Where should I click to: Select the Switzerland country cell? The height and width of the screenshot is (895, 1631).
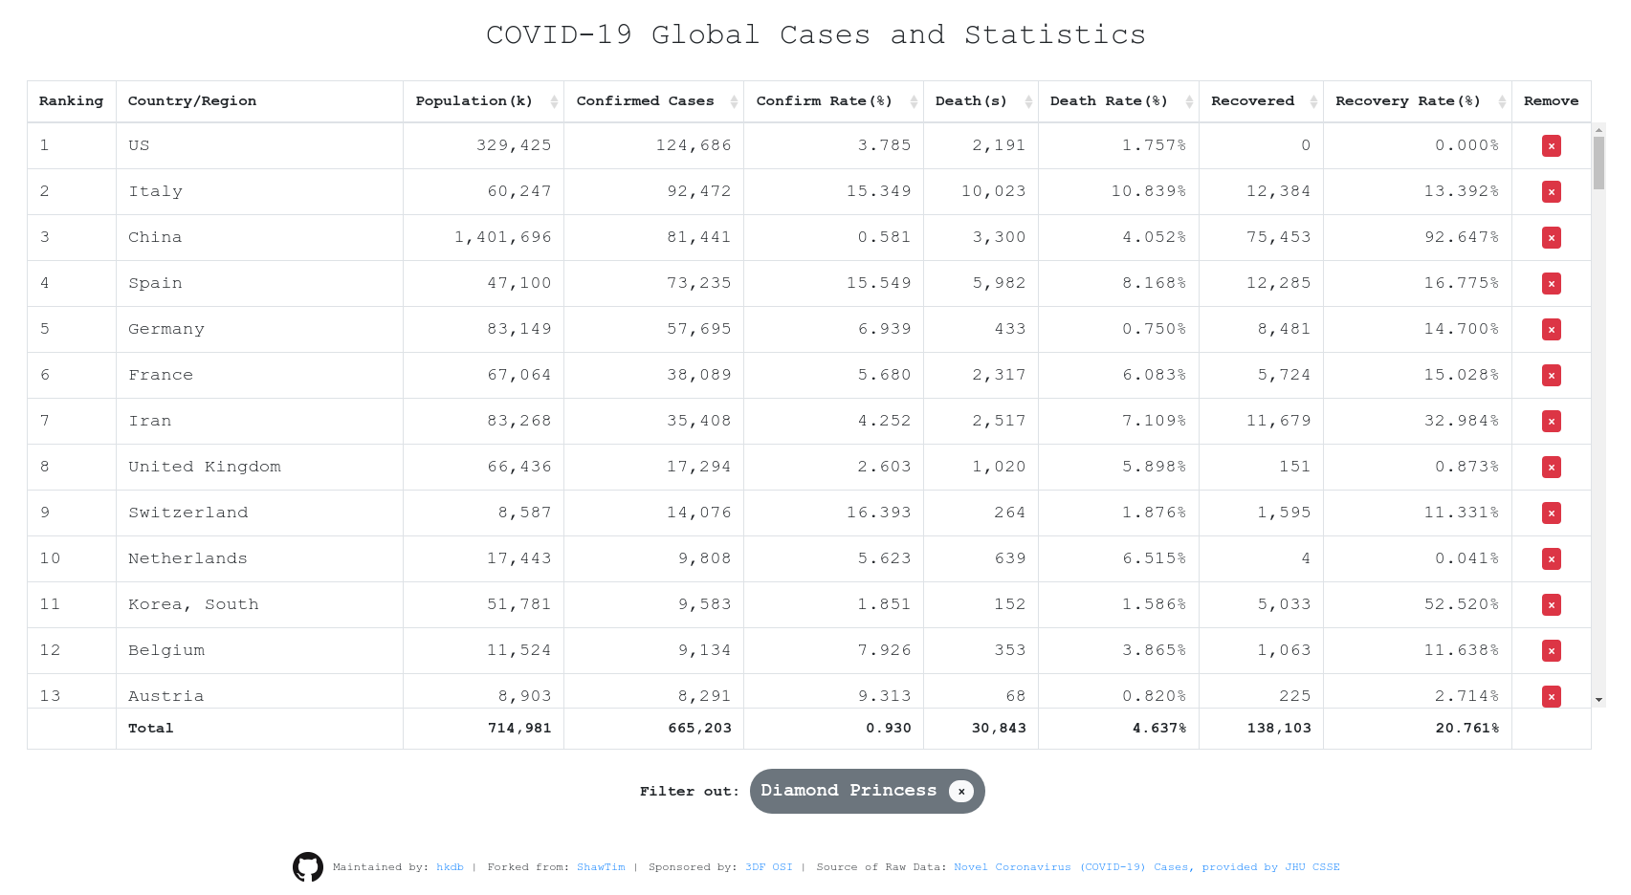(x=259, y=513)
